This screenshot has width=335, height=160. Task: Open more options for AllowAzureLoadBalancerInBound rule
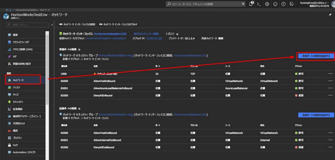[x=330, y=88]
